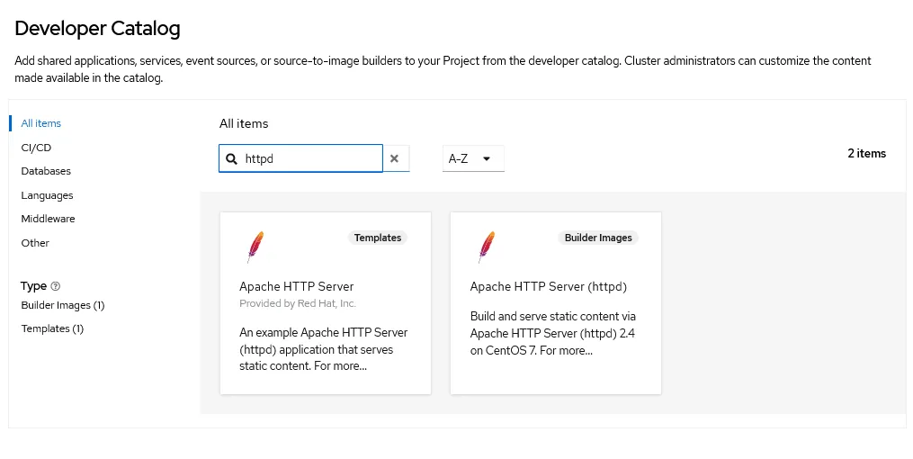
Task: Select the All items category
Action: point(40,123)
